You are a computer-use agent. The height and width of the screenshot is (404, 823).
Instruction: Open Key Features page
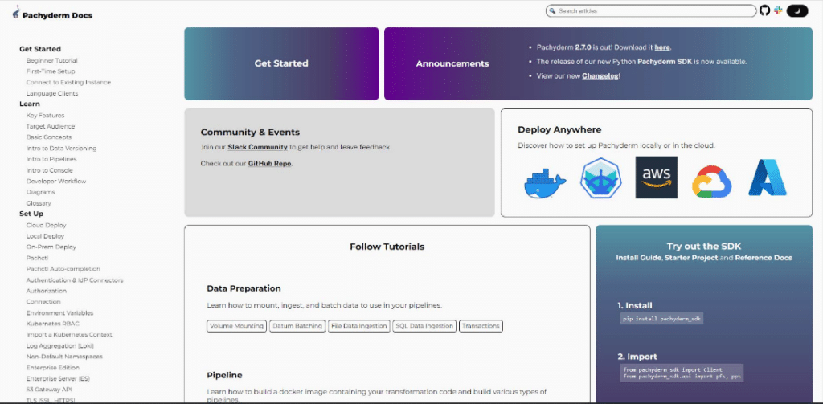pos(45,116)
